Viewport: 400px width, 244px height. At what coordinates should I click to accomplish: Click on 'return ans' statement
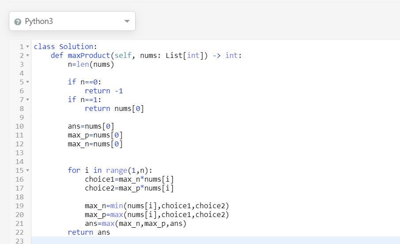(x=89, y=232)
